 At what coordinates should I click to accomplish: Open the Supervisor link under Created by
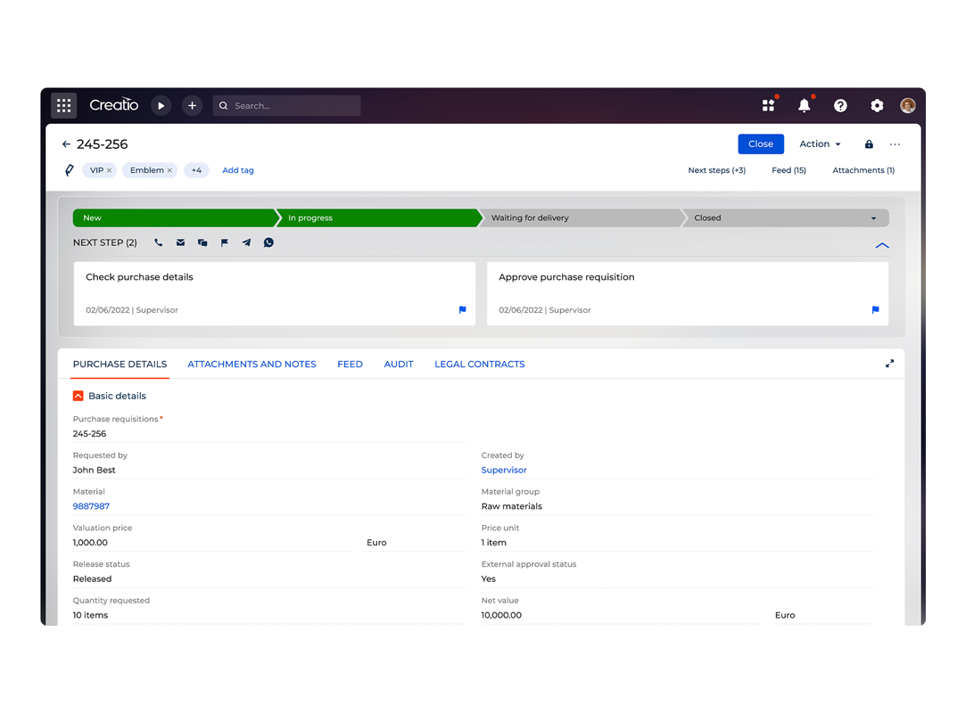[504, 470]
